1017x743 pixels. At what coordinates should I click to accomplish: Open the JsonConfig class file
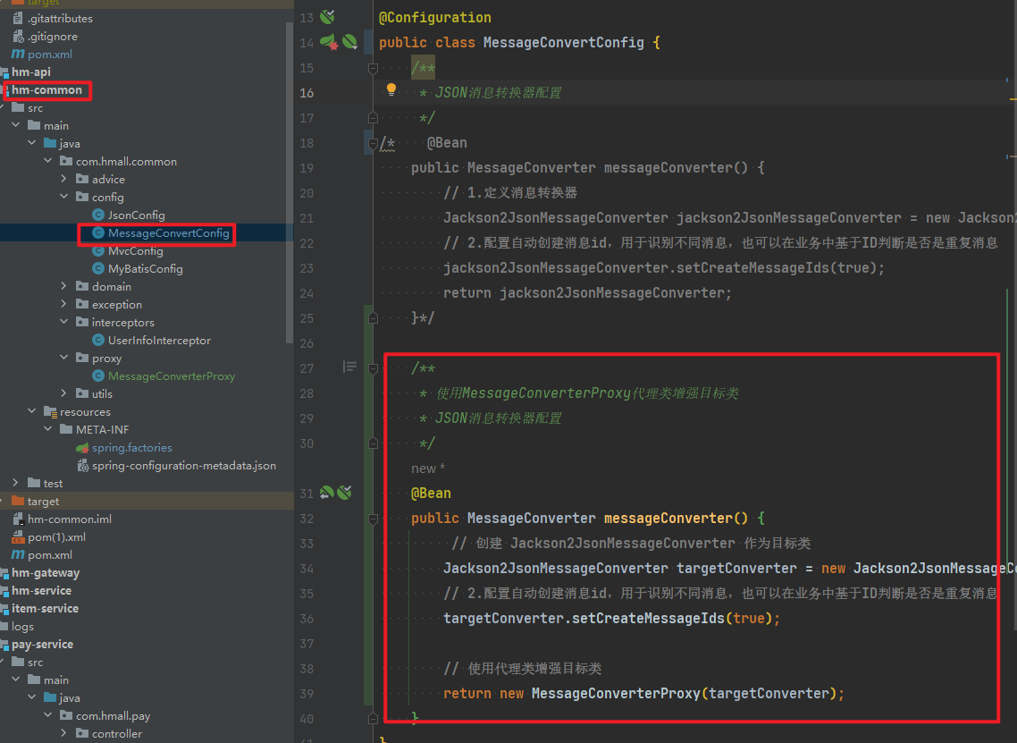point(136,215)
